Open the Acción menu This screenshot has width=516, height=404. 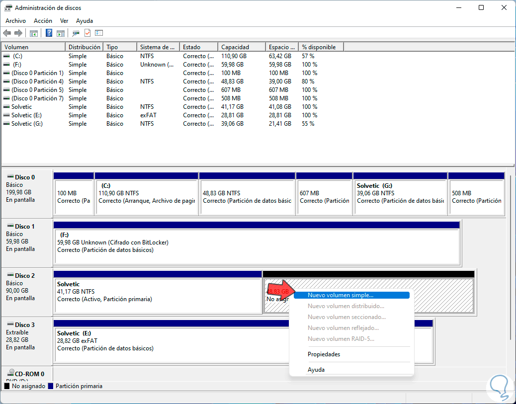(x=43, y=21)
